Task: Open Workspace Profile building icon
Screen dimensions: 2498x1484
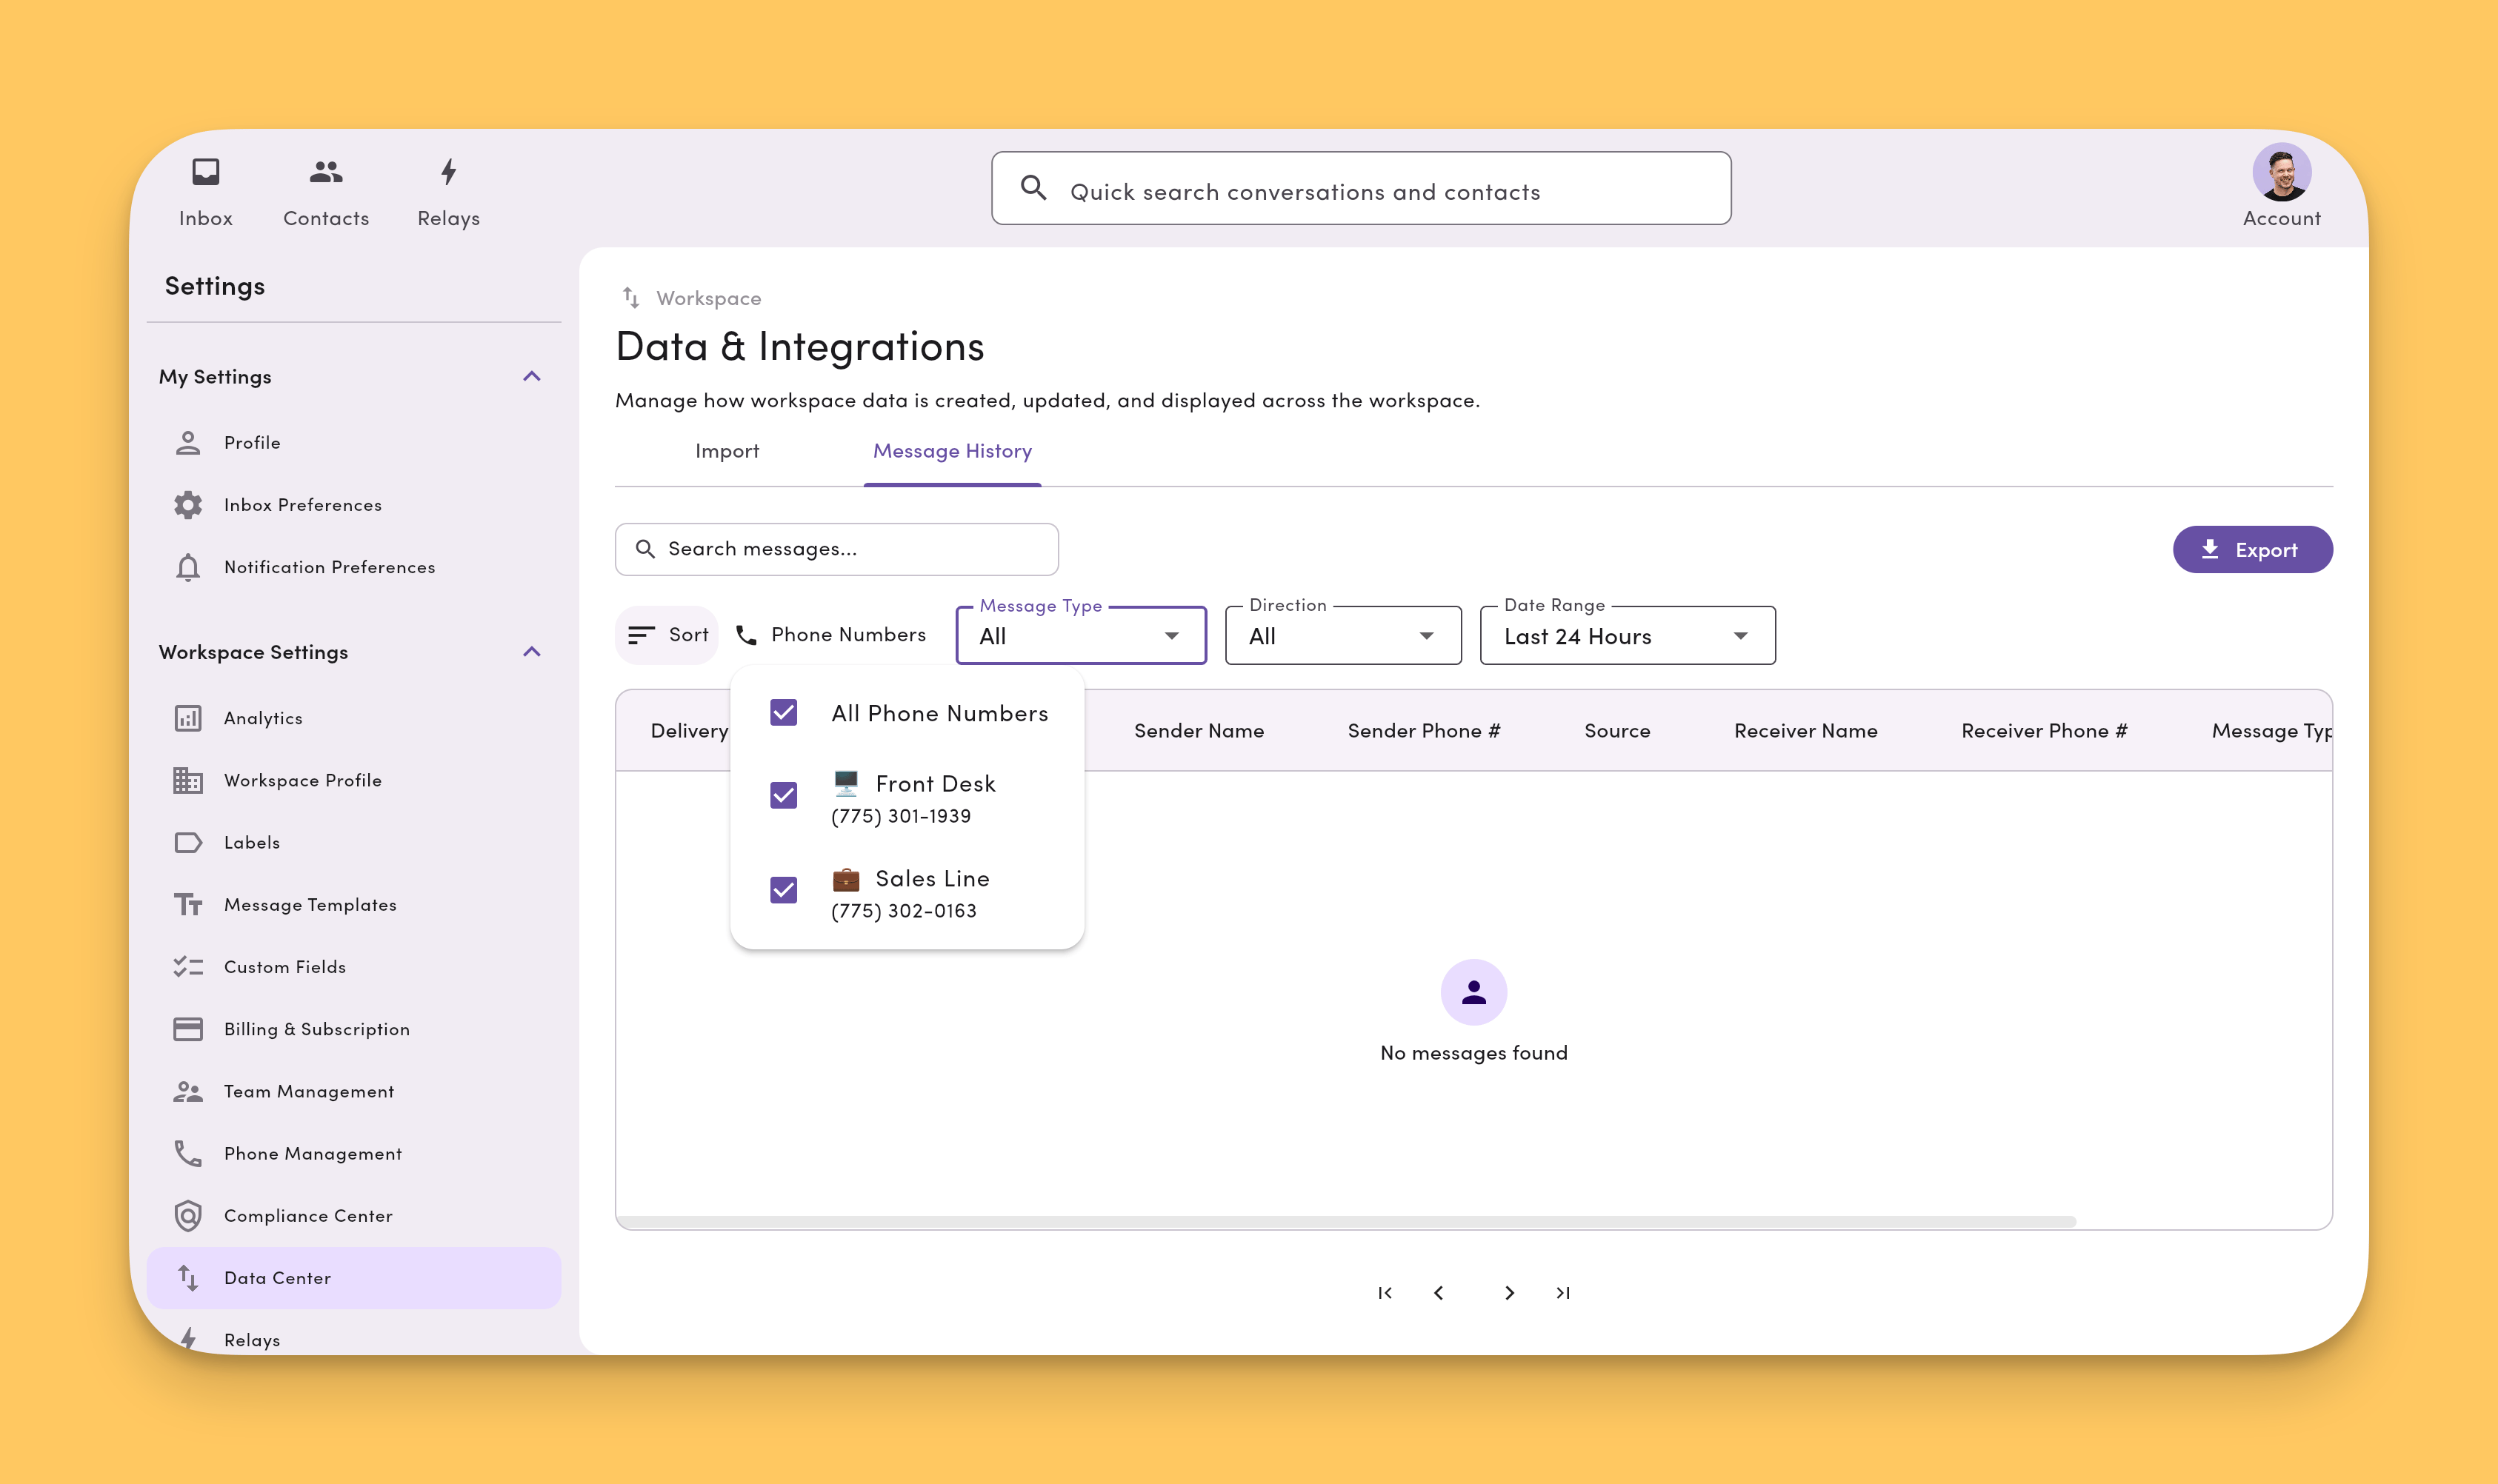Action: tap(188, 780)
